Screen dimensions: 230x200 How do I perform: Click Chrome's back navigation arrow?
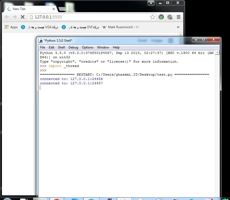(x=7, y=17)
